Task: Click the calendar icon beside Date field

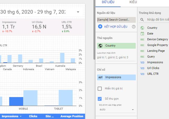Action: pos(142,34)
